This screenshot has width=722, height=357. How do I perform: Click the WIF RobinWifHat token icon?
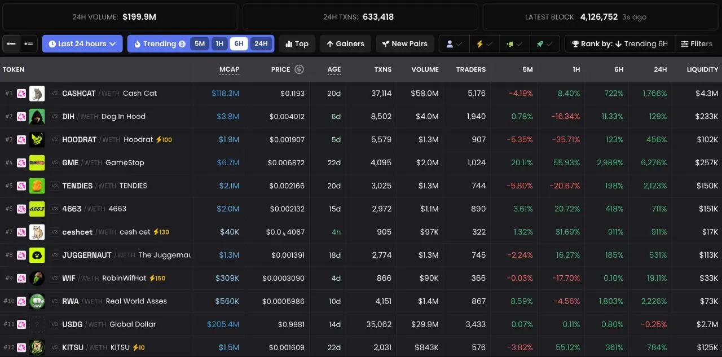(37, 278)
